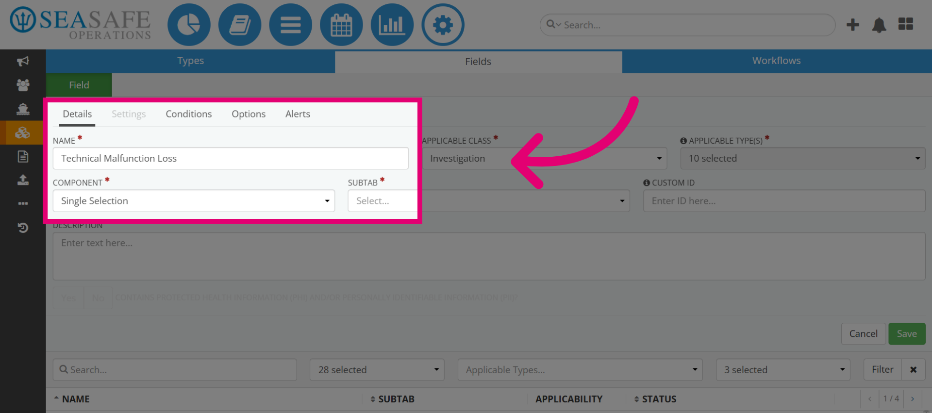The height and width of the screenshot is (413, 932).
Task: Open Applicable Class Investigation dropdown
Action: 544,159
